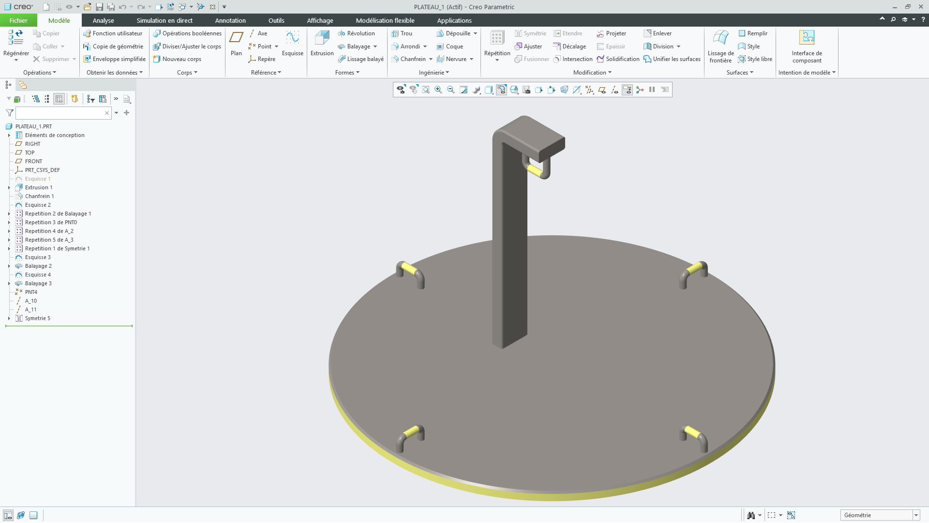This screenshot has height=523, width=929.
Task: Select the Révolution tool
Action: point(356,33)
